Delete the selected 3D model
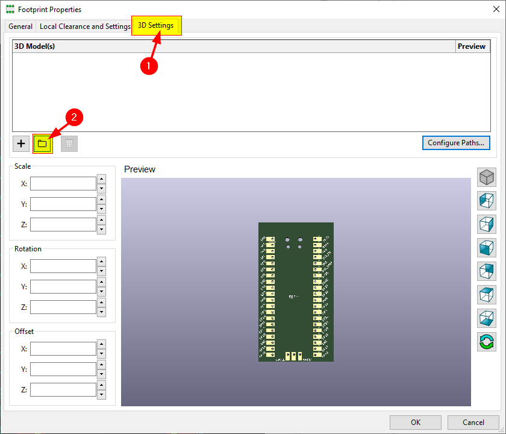Viewport: 506px width, 434px height. pyautogui.click(x=69, y=143)
